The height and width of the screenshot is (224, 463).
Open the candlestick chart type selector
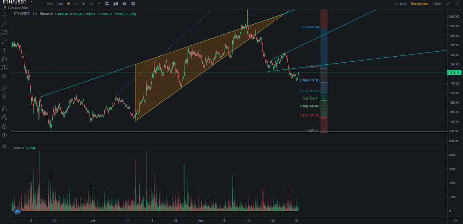[115, 3]
